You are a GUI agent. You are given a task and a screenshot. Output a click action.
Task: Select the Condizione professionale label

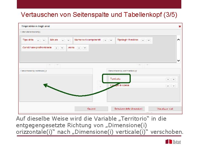click(37, 47)
